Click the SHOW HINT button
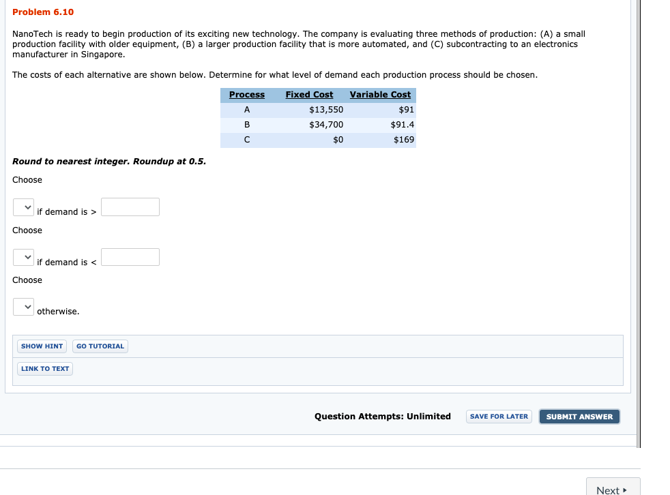Image resolution: width=670 pixels, height=495 pixels. point(42,346)
